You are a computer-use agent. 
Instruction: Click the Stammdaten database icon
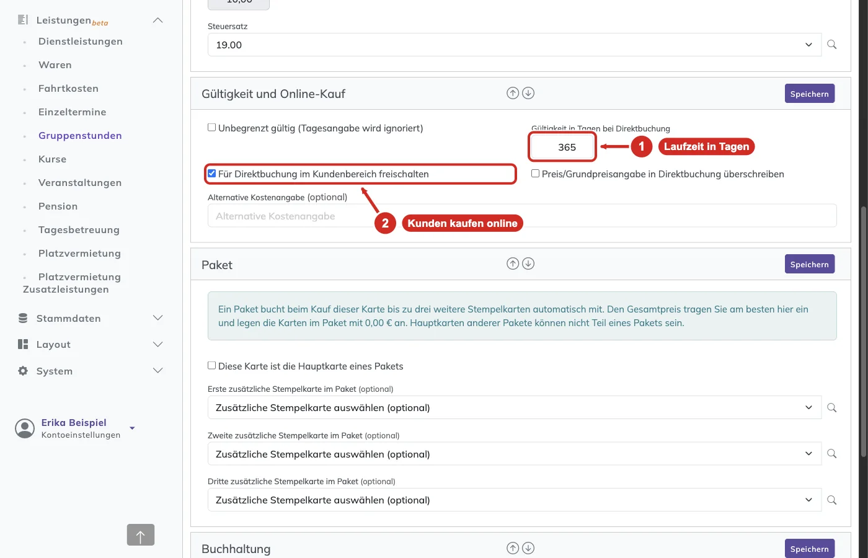click(23, 318)
